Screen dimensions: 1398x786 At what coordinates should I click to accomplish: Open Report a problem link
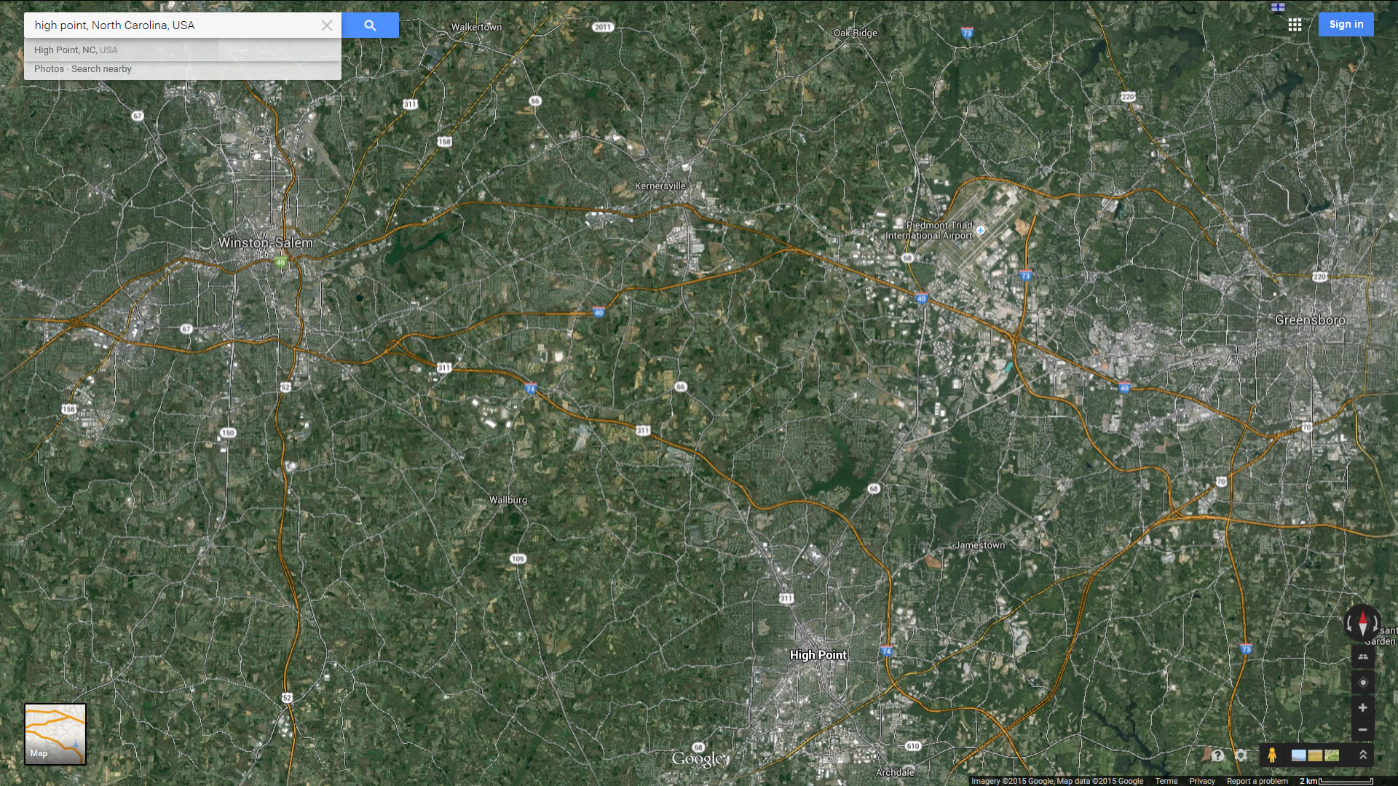pyautogui.click(x=1257, y=781)
